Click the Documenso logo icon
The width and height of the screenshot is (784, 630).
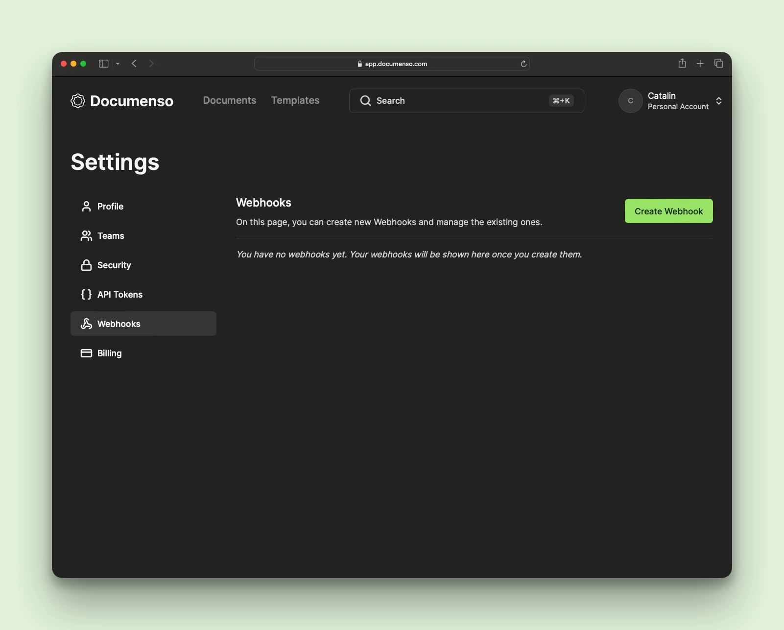point(78,101)
